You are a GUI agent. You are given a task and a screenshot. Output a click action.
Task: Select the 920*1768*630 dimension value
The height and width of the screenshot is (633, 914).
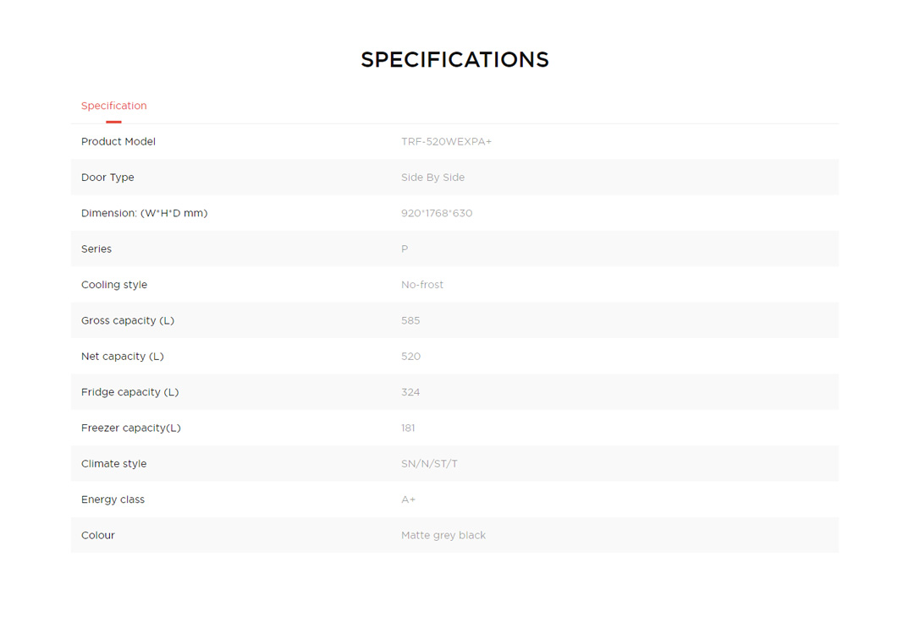[x=437, y=213]
